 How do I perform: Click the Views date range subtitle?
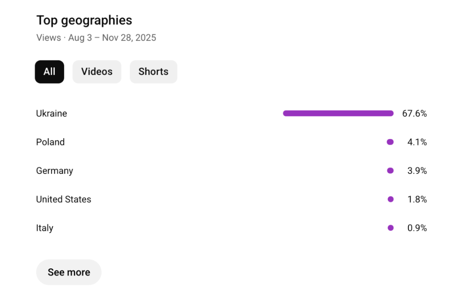point(96,38)
